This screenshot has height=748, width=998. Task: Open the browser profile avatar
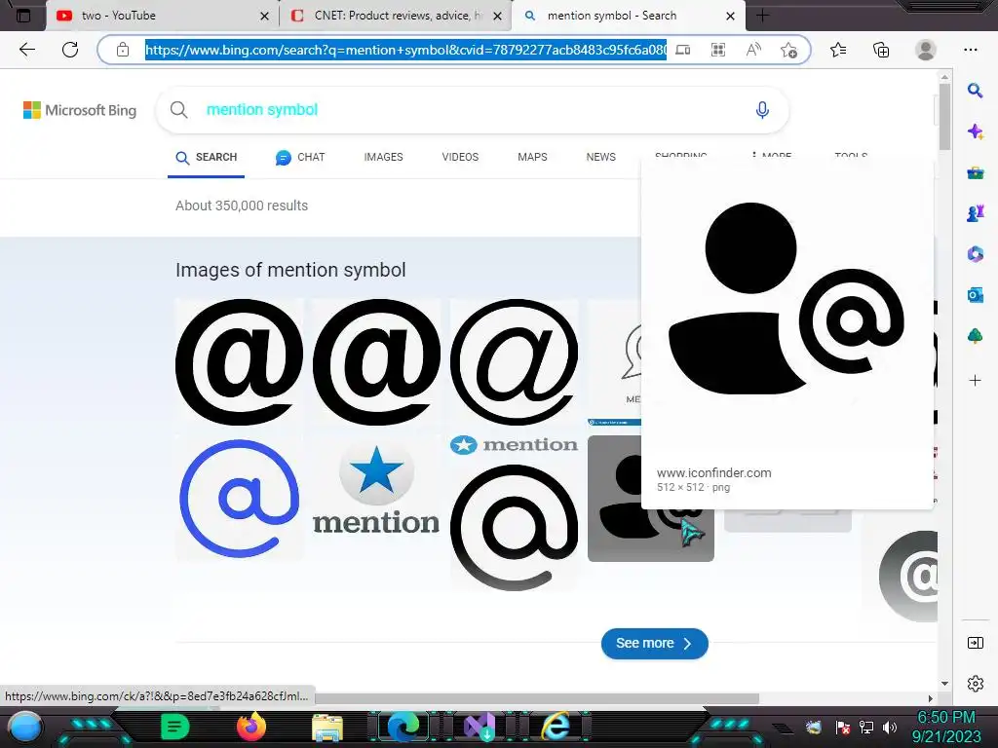click(x=926, y=50)
